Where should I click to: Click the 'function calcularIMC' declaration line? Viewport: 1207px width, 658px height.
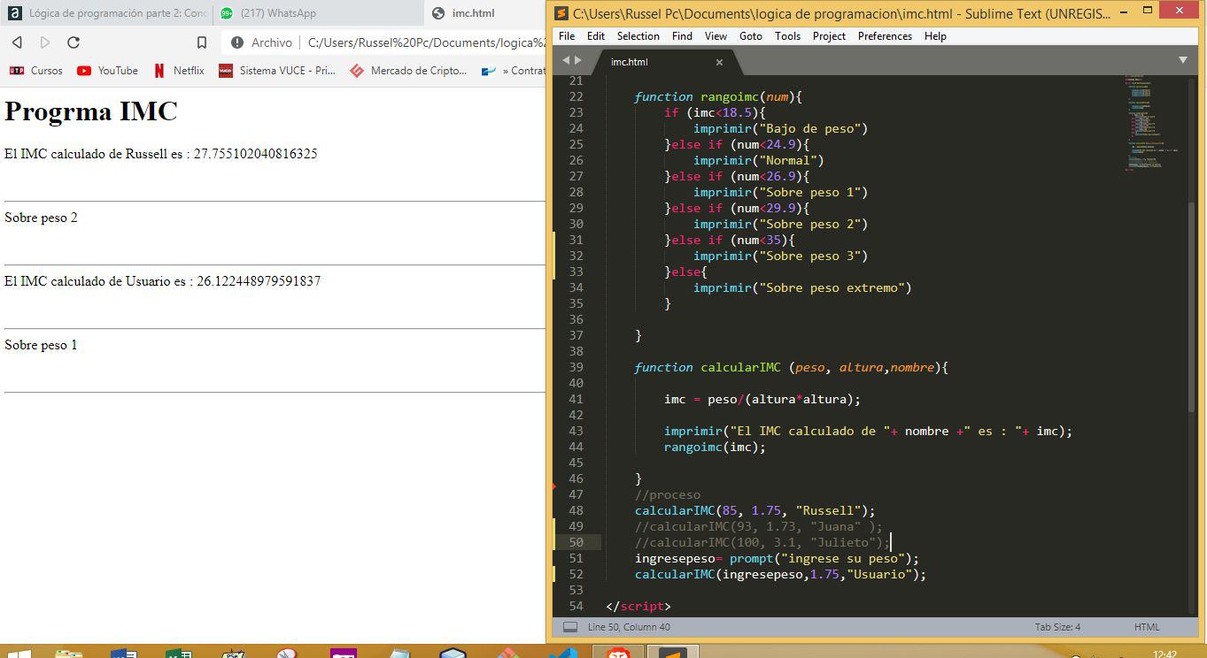coord(791,367)
